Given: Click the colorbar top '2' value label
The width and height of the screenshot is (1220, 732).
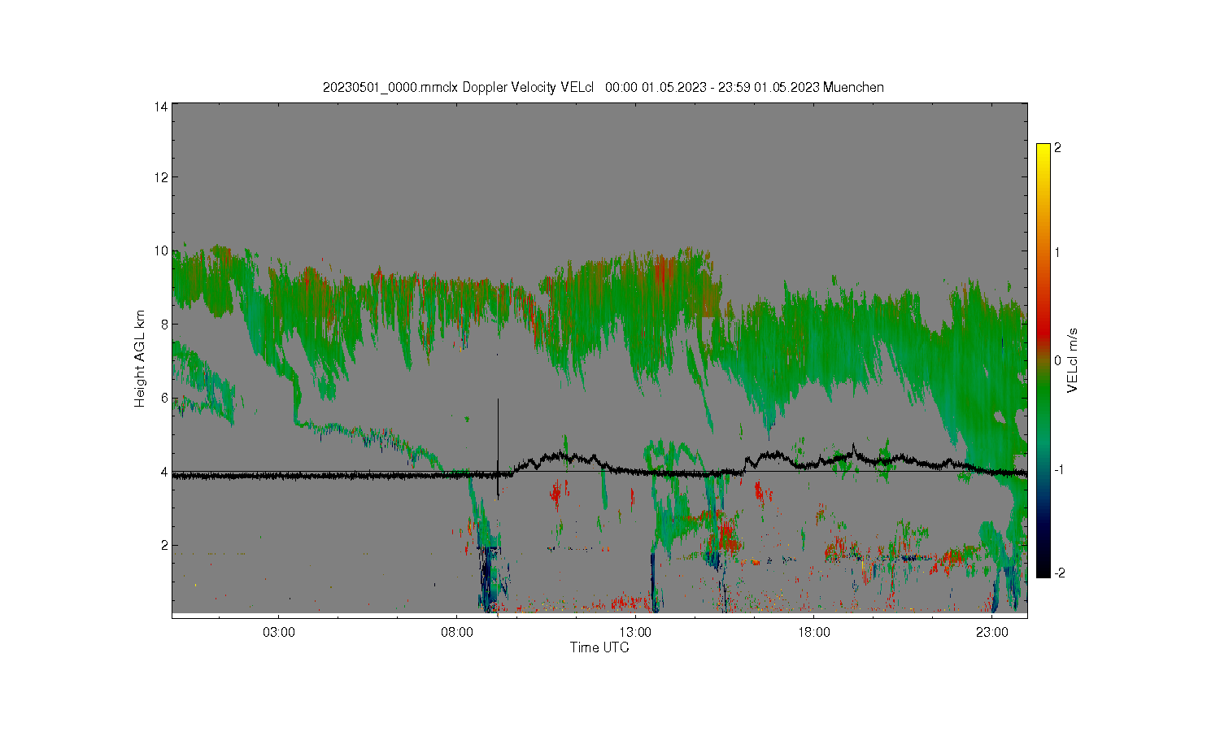Looking at the screenshot, I should pyautogui.click(x=1057, y=148).
